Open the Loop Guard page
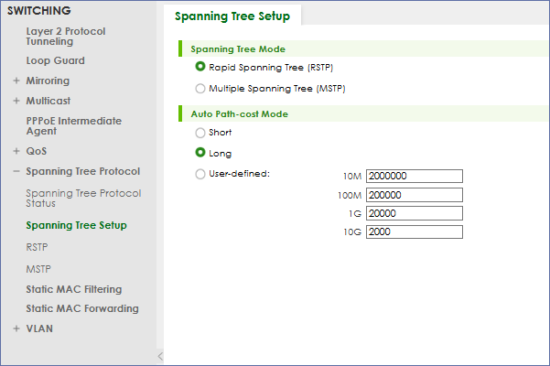This screenshot has height=366, width=550. coord(55,60)
